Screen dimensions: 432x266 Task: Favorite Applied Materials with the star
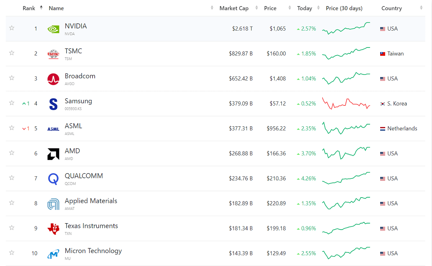[x=12, y=203]
